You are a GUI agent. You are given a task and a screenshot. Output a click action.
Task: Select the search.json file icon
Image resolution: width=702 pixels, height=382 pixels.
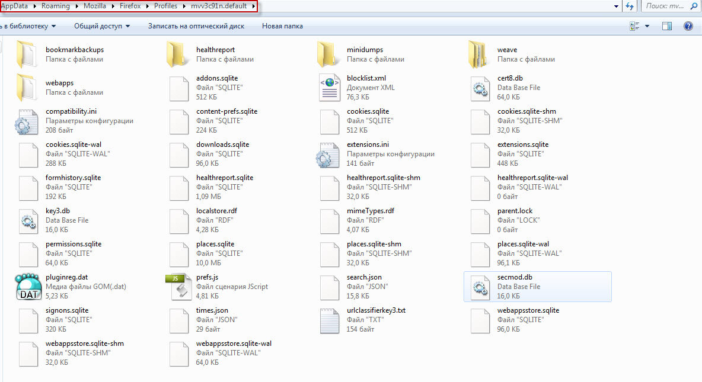coord(330,287)
